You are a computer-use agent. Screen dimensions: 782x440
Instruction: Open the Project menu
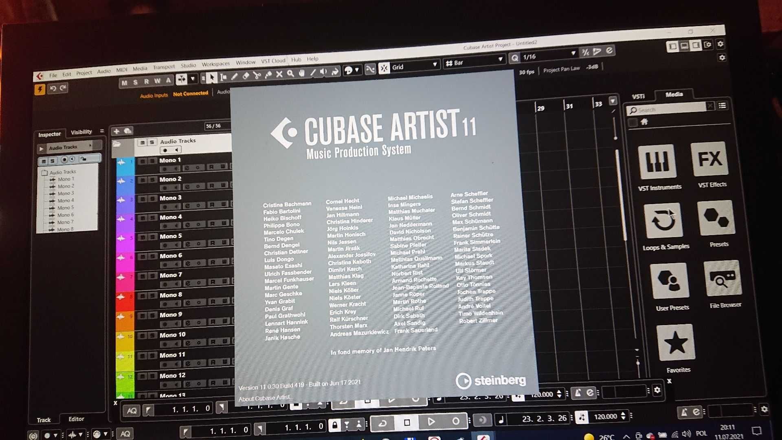[84, 73]
